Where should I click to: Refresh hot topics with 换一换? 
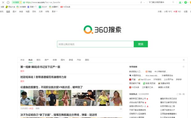[x=181, y=94]
